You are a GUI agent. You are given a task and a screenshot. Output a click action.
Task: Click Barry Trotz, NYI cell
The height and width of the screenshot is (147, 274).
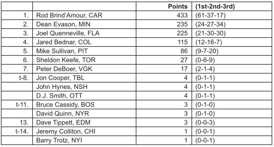click(59, 140)
